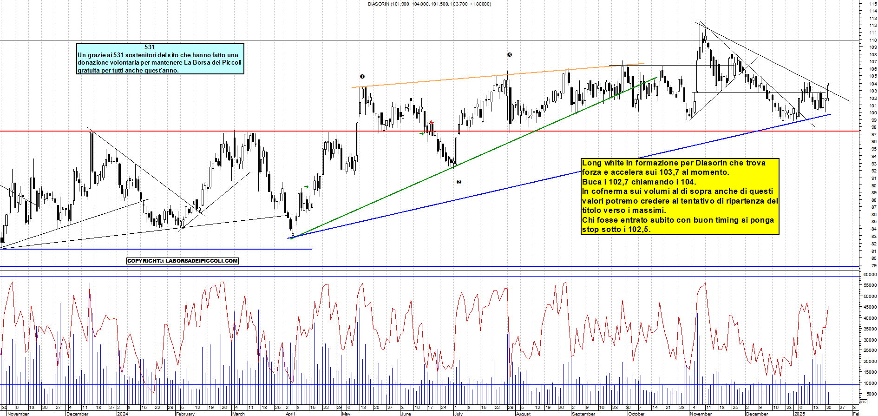Click the 45000 volume axis label

[870, 307]
